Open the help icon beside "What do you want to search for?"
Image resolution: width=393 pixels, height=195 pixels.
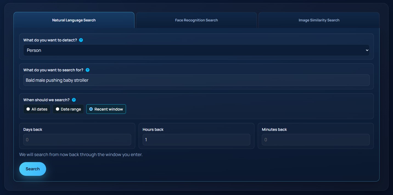tap(87, 70)
